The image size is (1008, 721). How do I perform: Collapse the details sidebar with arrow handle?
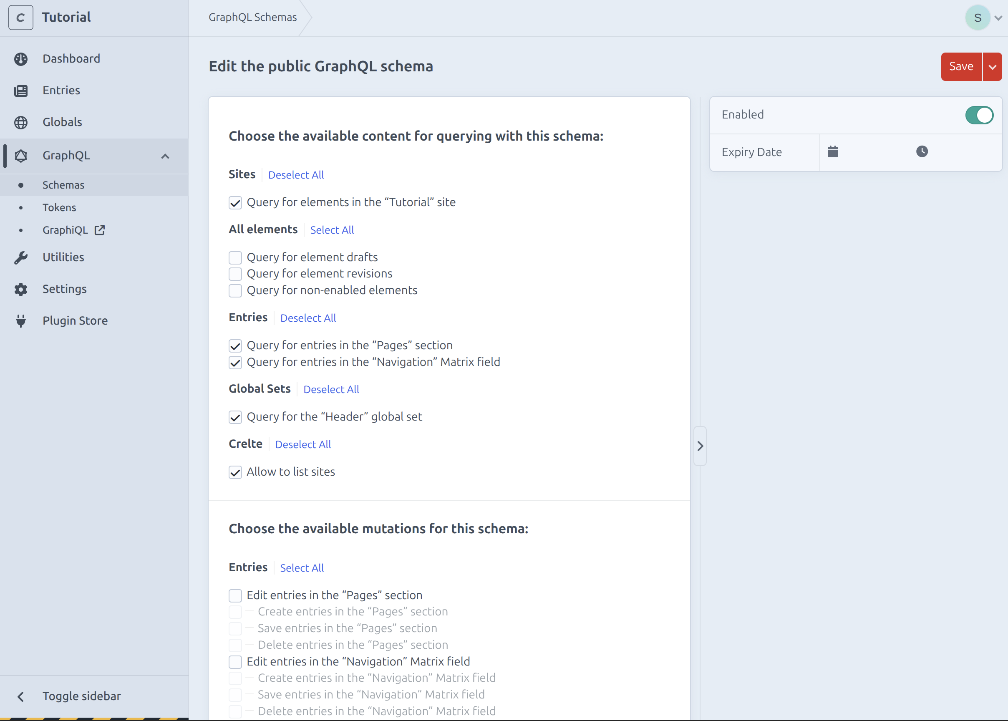[700, 446]
